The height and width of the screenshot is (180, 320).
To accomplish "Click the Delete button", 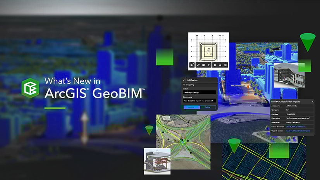I will (207, 107).
